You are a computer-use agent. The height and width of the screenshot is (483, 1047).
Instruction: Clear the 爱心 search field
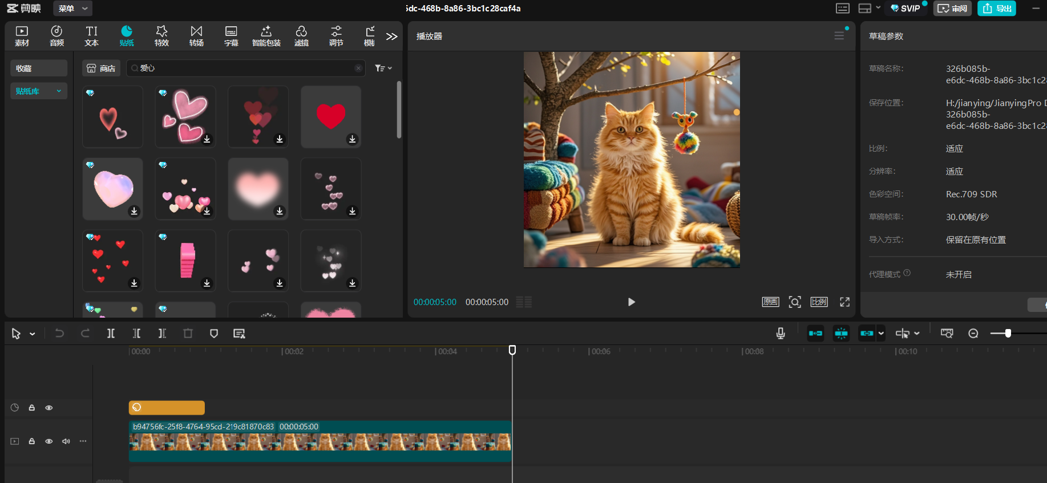(x=358, y=68)
